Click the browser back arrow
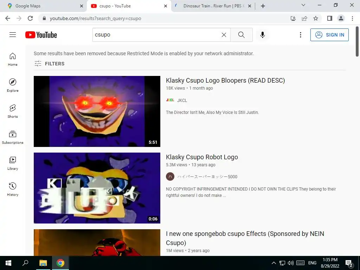The height and width of the screenshot is (270, 360). [x=8, y=18]
